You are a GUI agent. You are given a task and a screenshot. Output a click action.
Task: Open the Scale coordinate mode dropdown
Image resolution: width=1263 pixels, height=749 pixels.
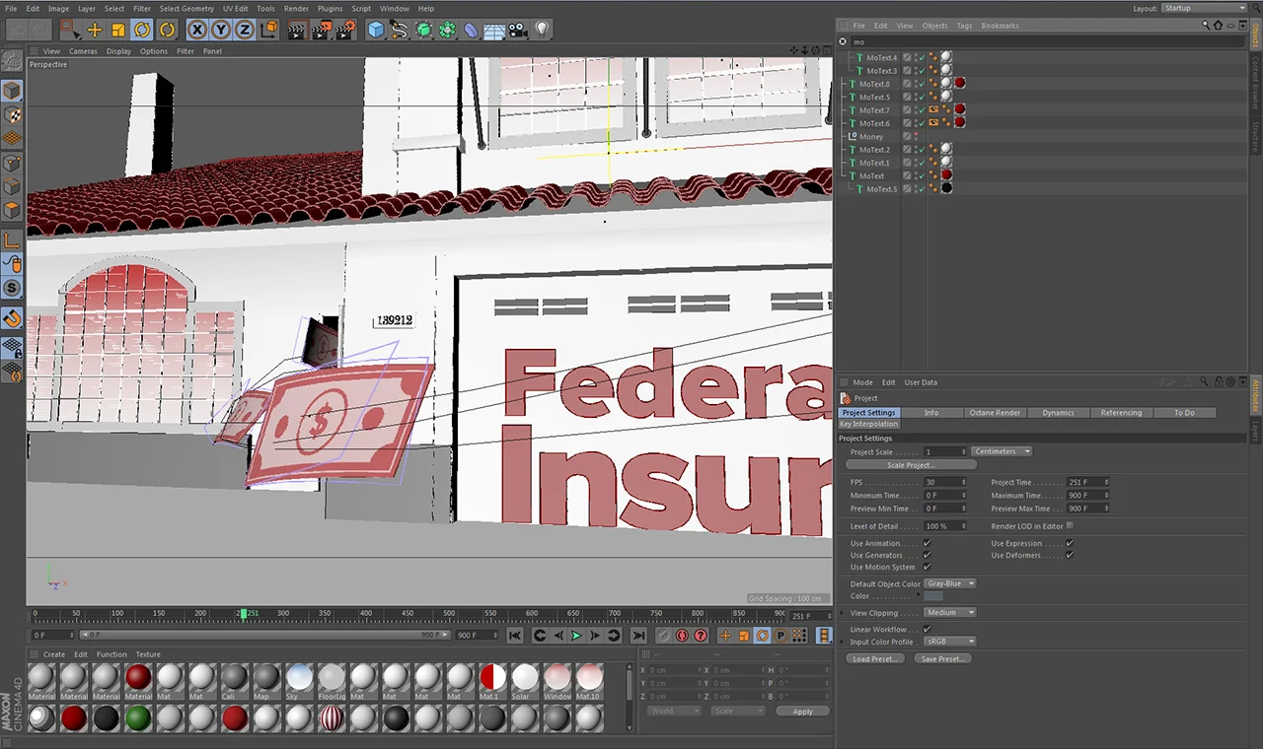738,711
